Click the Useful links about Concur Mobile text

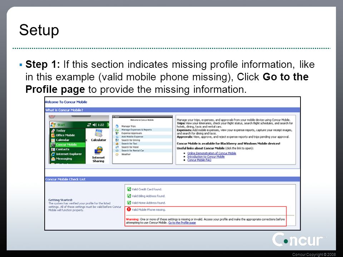200,148
